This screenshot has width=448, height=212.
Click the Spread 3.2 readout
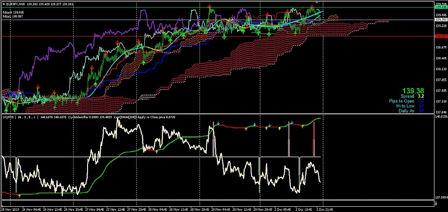point(412,96)
